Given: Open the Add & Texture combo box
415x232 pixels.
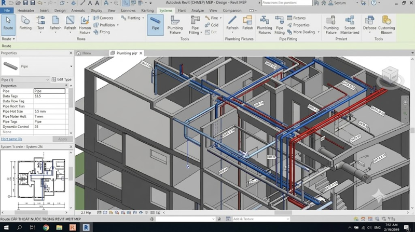Looking at the screenshot, I should point(261,219).
